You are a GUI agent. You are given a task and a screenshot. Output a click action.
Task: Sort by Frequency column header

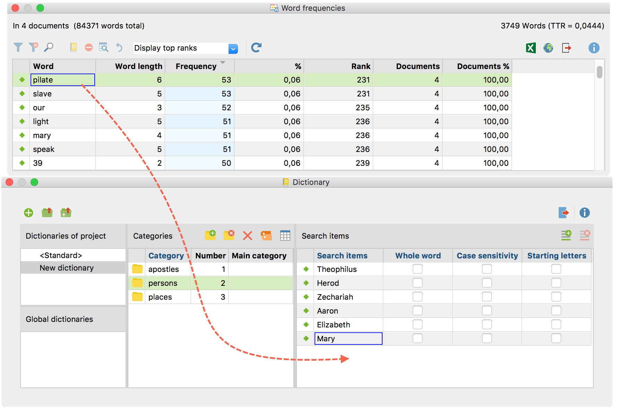point(196,66)
